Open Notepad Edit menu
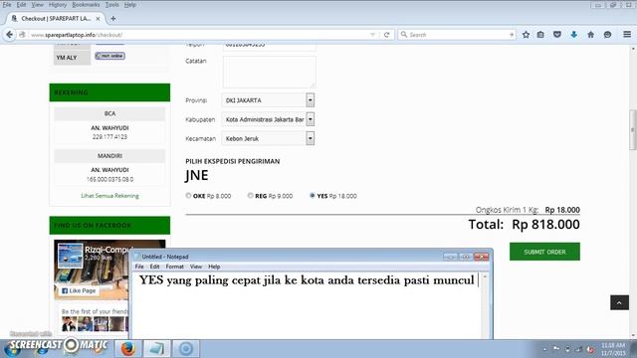Screen dimensions: 637x358 154,267
